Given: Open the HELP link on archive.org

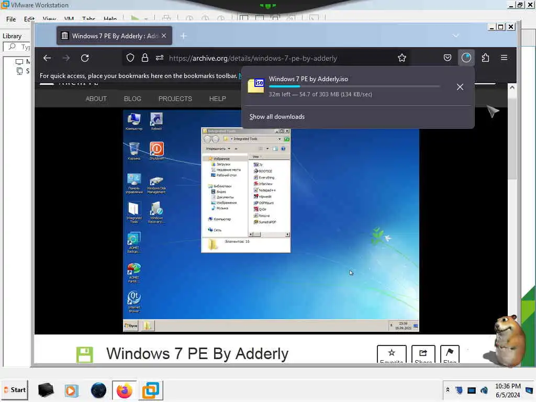Looking at the screenshot, I should tap(217, 99).
